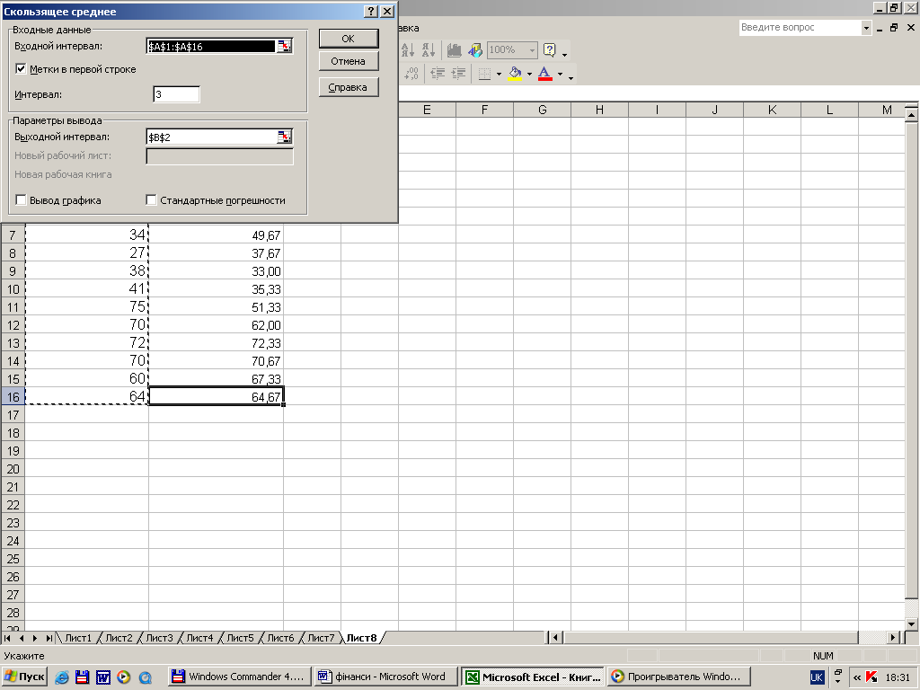Switch to sheet tab Лист5
The width and height of the screenshot is (920, 690).
pos(240,638)
